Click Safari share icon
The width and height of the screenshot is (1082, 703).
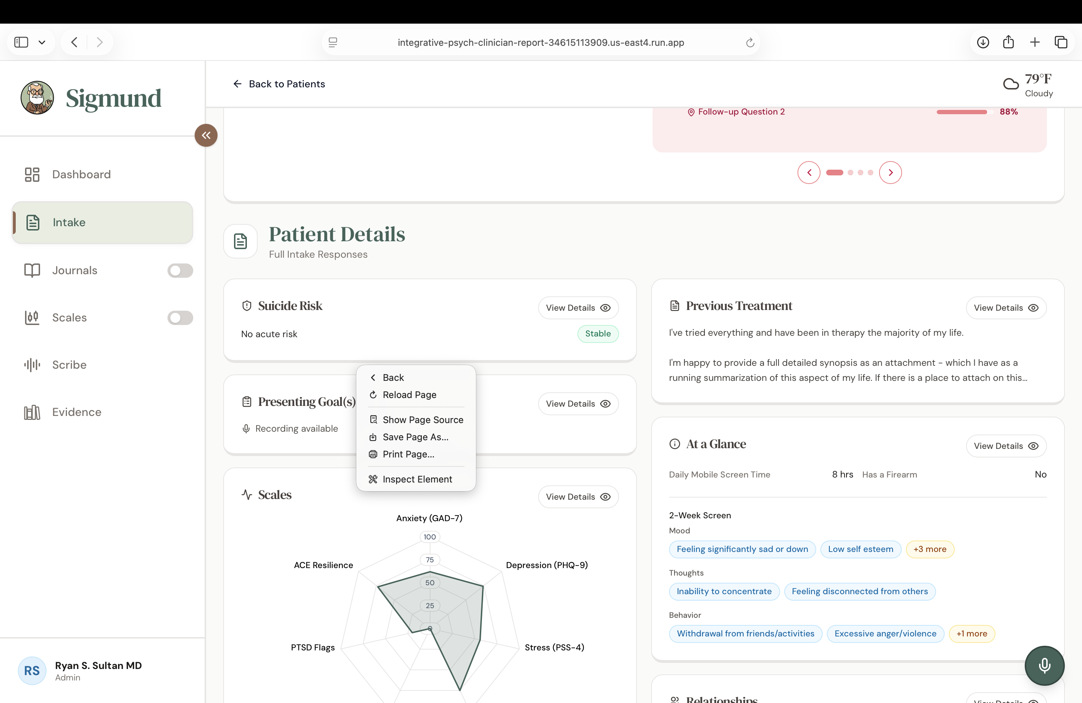coord(1008,42)
